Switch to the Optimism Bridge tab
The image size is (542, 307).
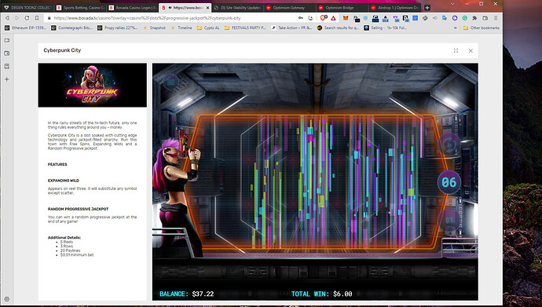[x=342, y=8]
